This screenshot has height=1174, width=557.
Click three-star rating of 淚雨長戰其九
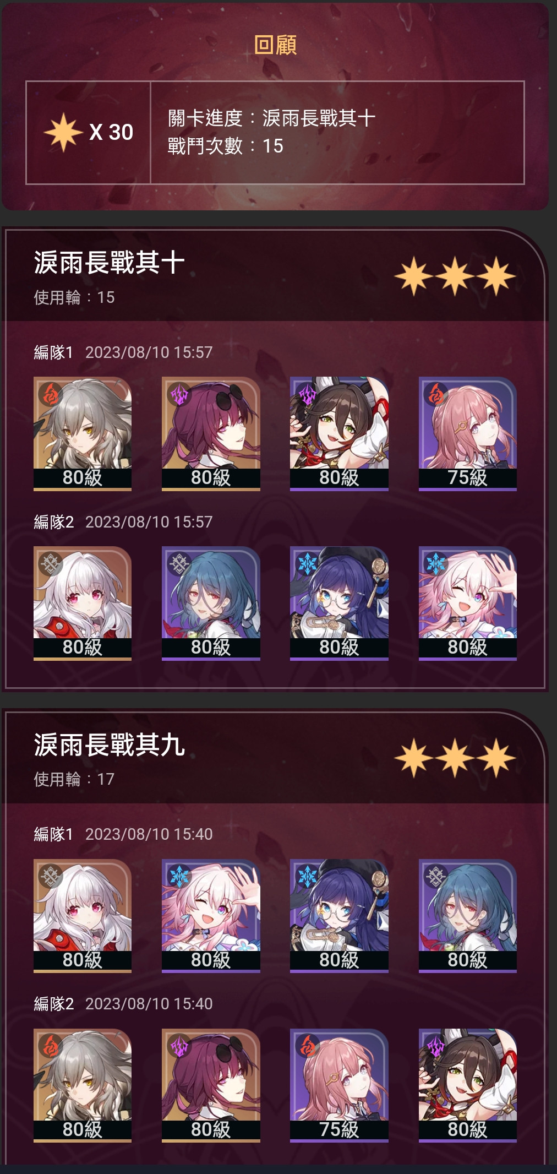coord(455,758)
